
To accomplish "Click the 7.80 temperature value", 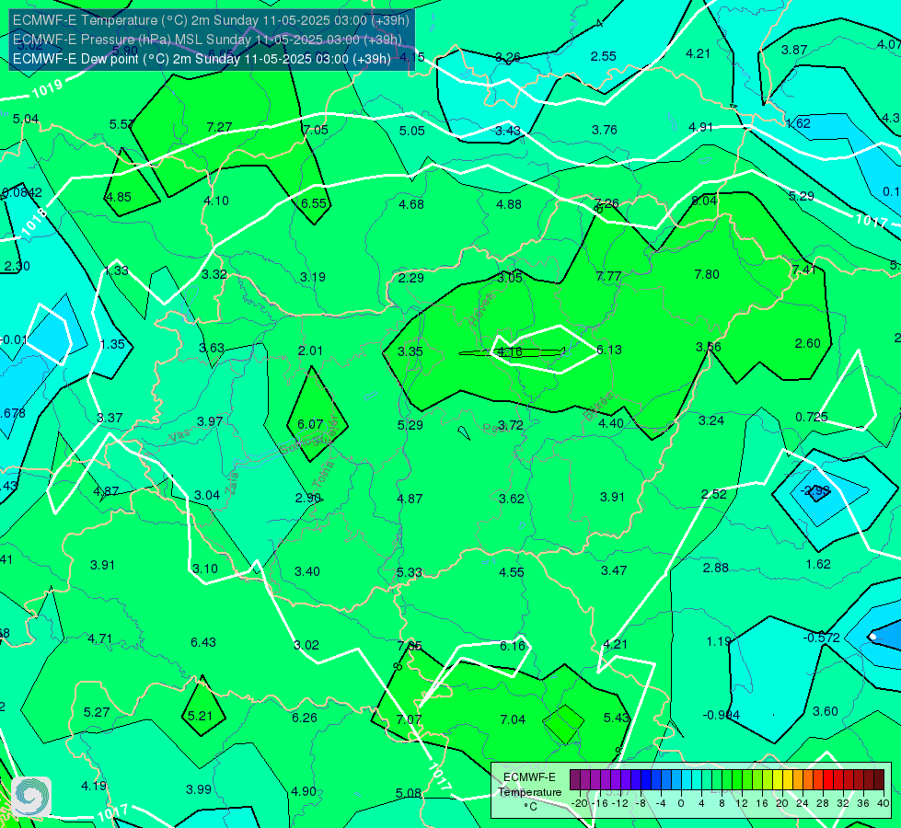I will [x=707, y=275].
